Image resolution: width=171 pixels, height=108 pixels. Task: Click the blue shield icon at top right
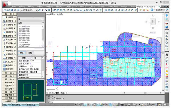click(167, 15)
